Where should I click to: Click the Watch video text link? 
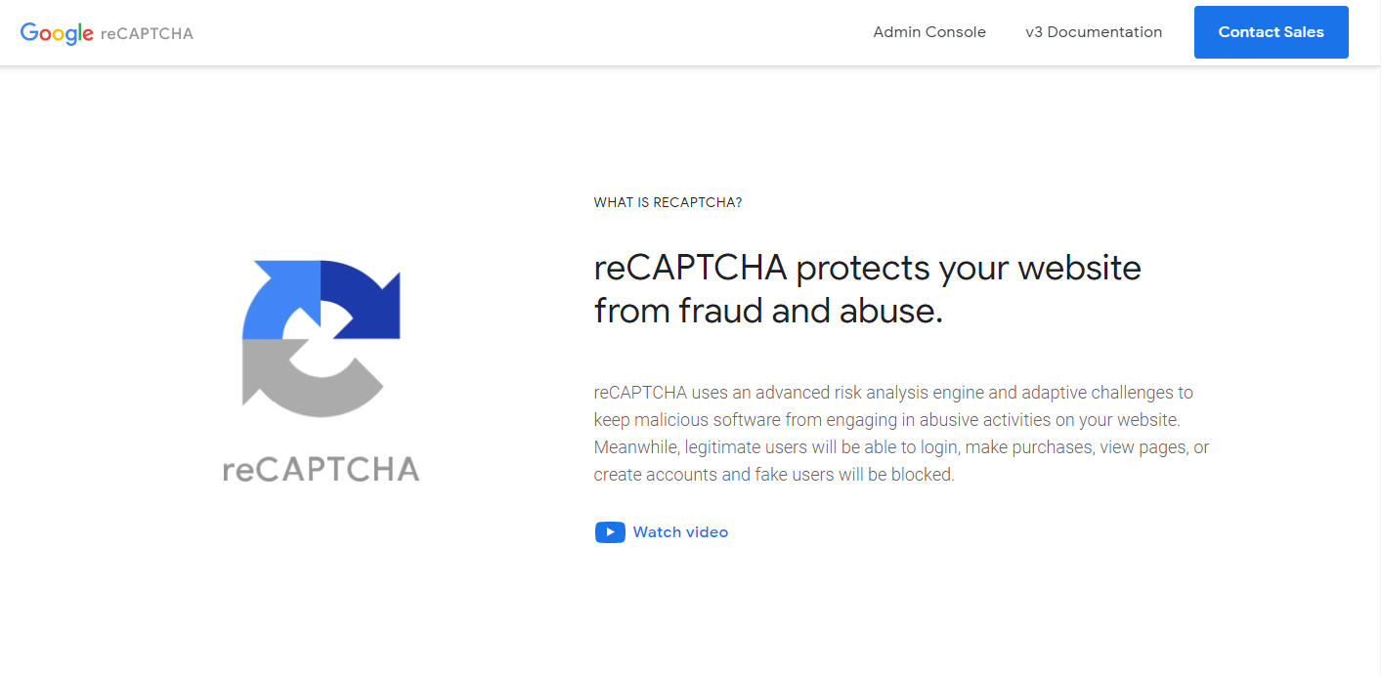680,532
